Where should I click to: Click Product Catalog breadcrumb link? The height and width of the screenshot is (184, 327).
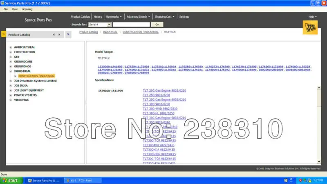[88, 32]
